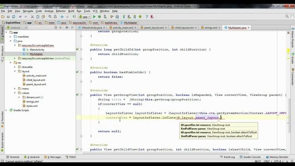Select MainActivity in project tree

point(37,50)
